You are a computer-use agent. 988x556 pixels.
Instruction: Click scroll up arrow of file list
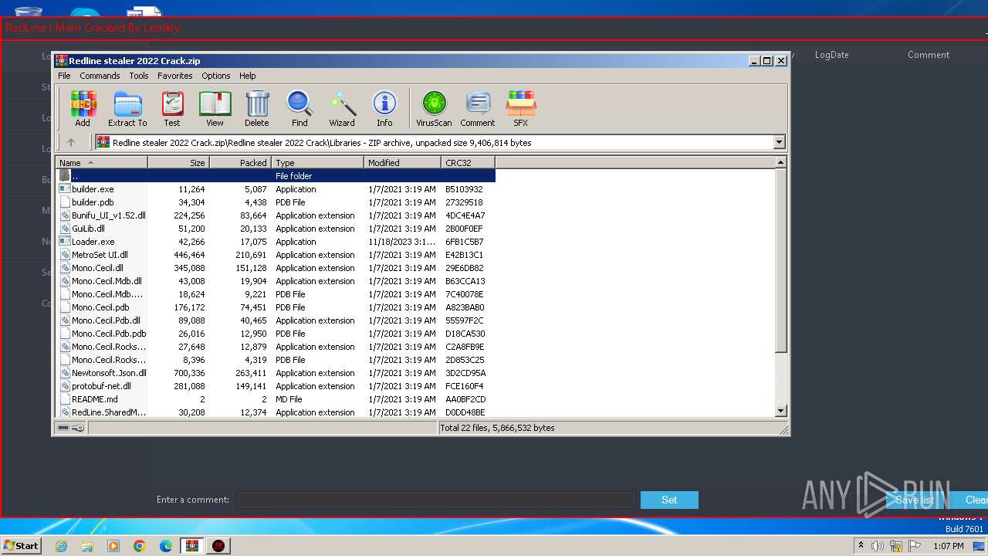780,162
